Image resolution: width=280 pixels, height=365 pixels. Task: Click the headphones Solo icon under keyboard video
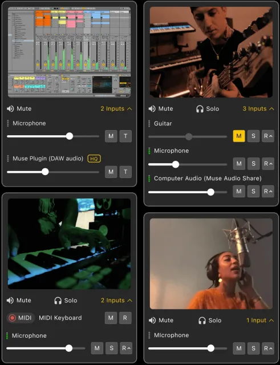(58, 301)
